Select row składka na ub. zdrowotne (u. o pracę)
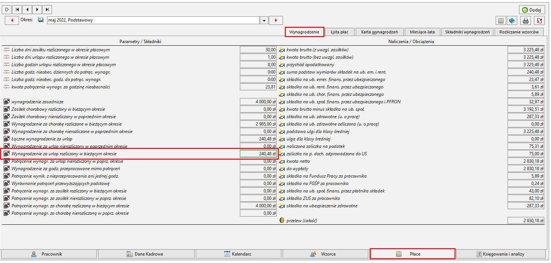Viewport: 551px width, 263px height. (412, 116)
